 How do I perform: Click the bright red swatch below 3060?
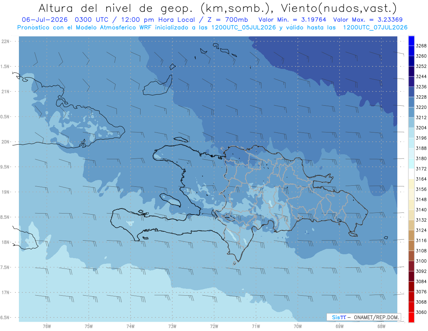(411, 317)
